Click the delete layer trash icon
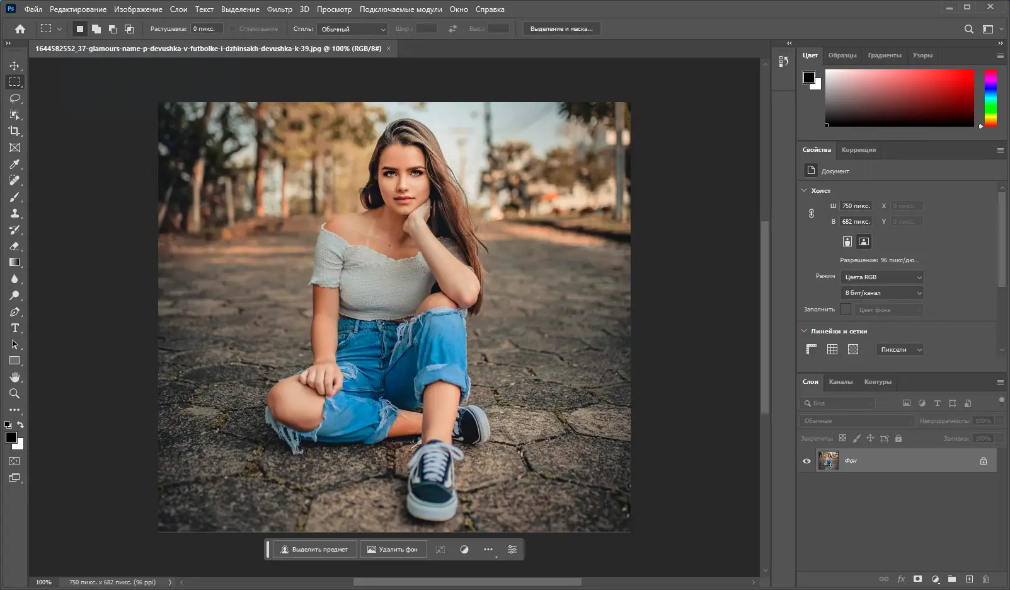1010x590 pixels. pyautogui.click(x=985, y=579)
